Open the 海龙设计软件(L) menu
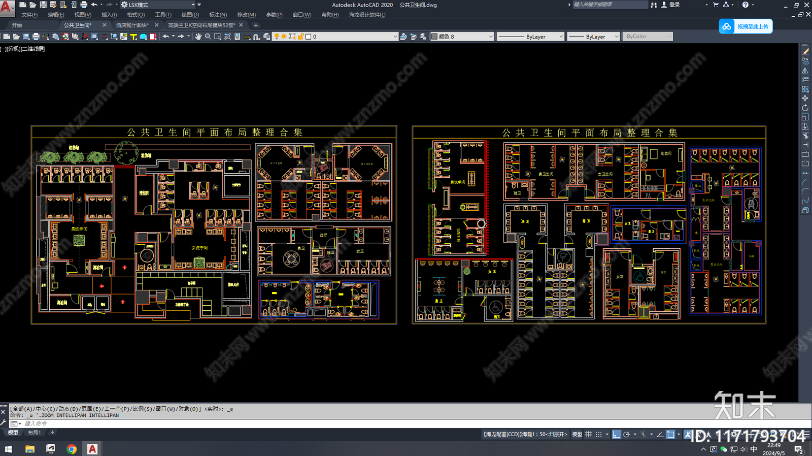The width and height of the screenshot is (812, 456). tap(367, 15)
